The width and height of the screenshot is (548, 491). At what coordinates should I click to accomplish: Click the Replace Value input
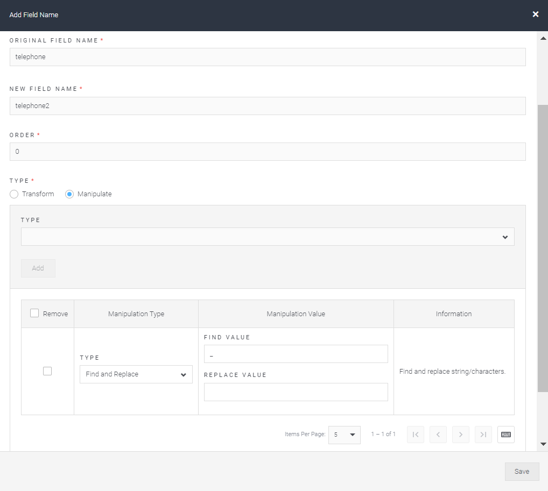click(296, 392)
